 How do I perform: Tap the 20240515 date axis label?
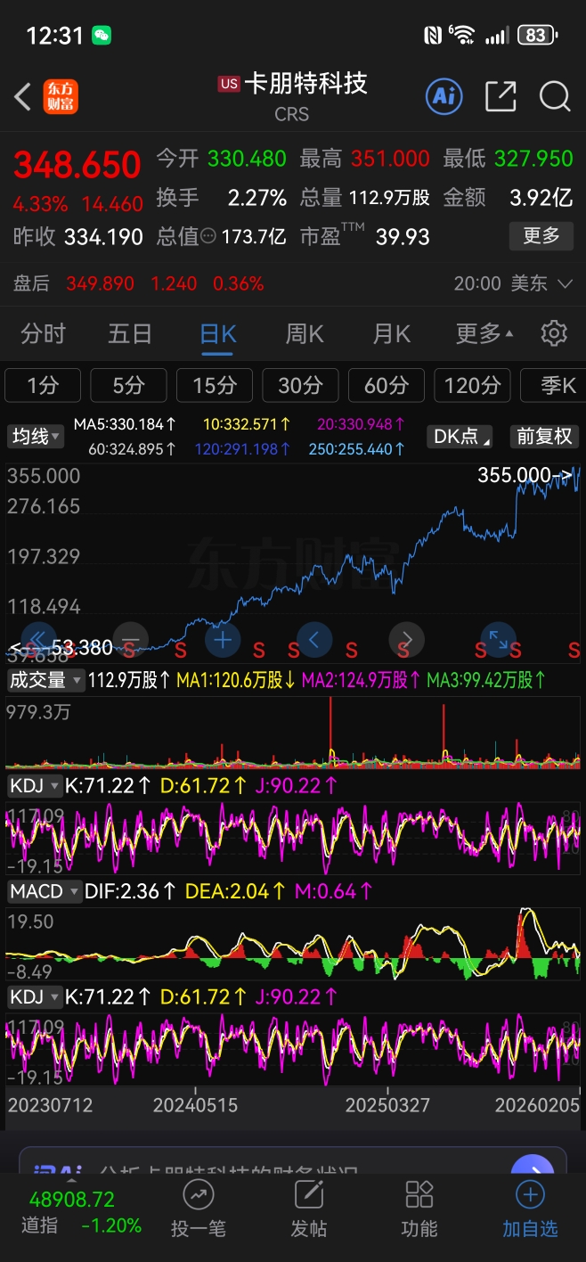click(195, 1105)
